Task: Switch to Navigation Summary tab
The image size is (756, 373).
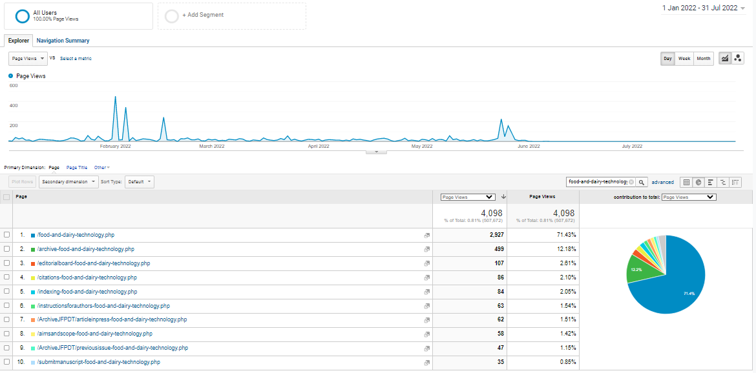Action: coord(63,41)
